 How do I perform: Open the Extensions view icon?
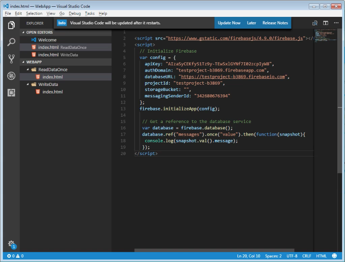click(11, 93)
